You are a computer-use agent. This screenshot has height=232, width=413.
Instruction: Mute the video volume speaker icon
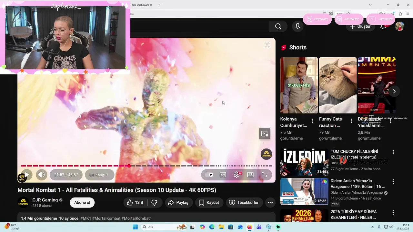click(x=42, y=175)
